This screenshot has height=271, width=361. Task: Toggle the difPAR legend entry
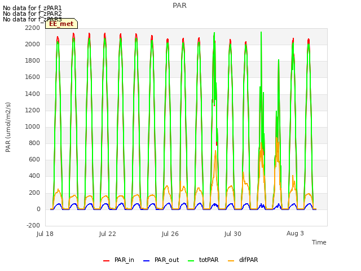pyautogui.click(x=243, y=260)
